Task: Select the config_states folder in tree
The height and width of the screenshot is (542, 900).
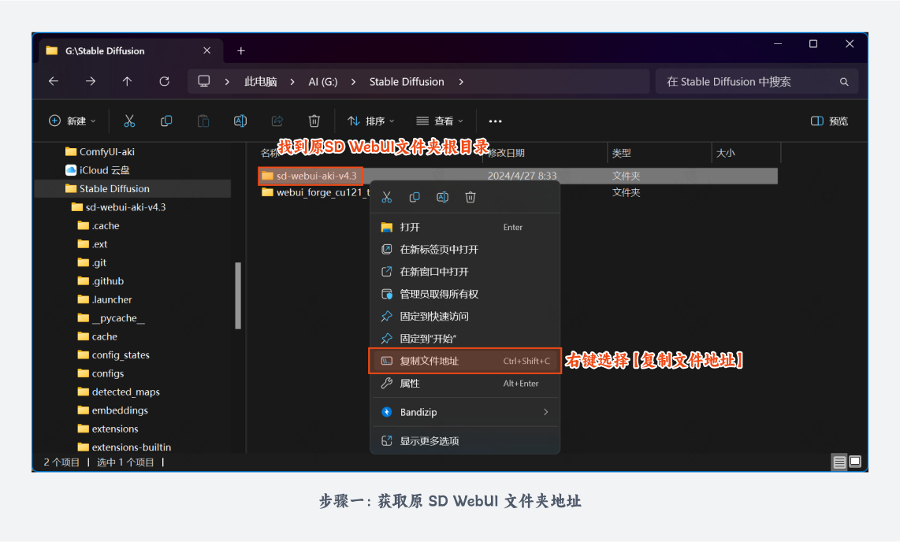Action: 113,355
